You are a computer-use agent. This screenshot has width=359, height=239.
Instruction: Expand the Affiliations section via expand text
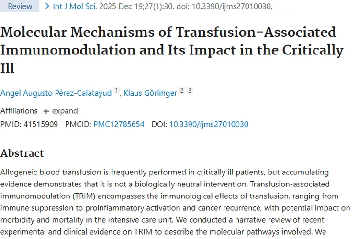pos(65,111)
